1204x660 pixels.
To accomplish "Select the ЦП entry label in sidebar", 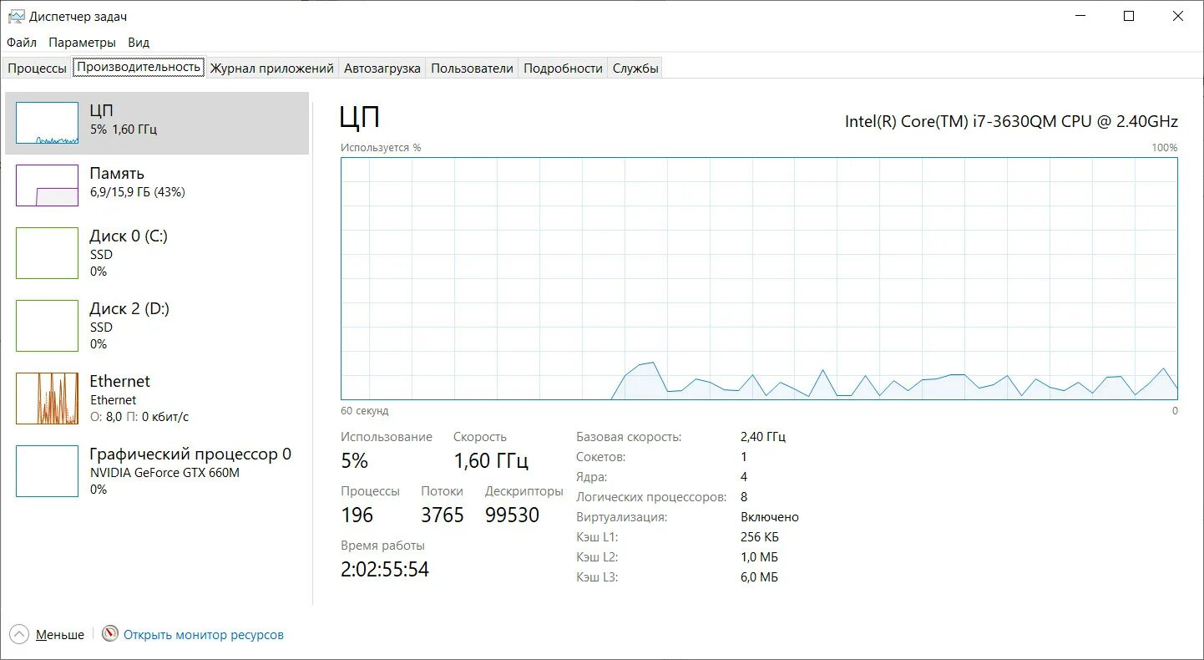I will (102, 110).
